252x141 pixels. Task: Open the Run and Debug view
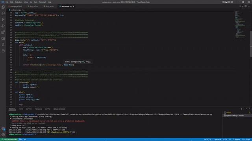[3, 26]
